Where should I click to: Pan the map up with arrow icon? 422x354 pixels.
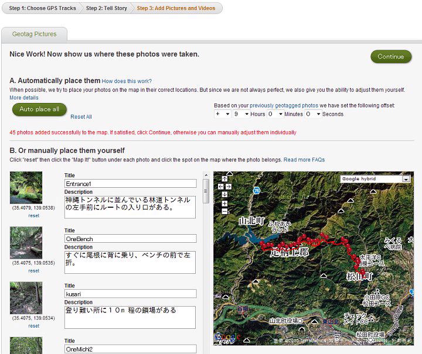(224, 179)
